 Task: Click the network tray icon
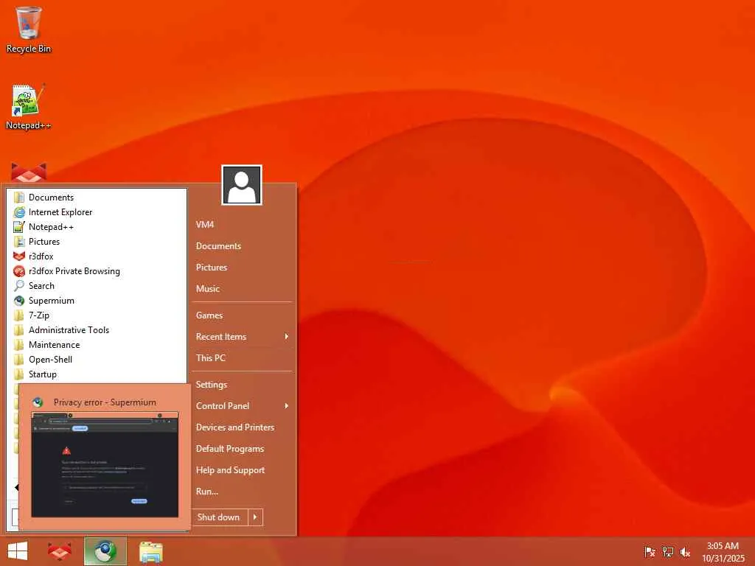point(667,551)
